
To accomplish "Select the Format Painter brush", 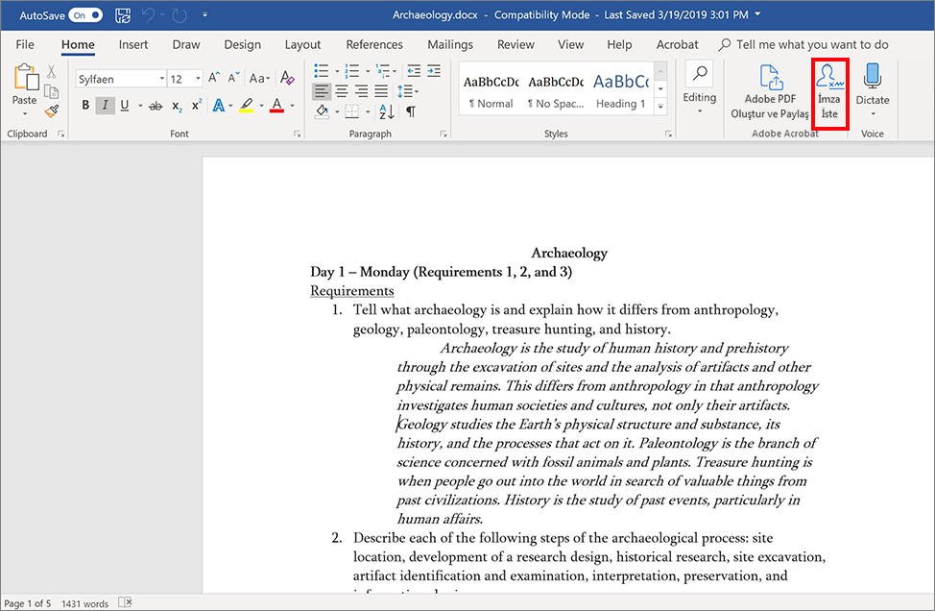I will (x=52, y=110).
